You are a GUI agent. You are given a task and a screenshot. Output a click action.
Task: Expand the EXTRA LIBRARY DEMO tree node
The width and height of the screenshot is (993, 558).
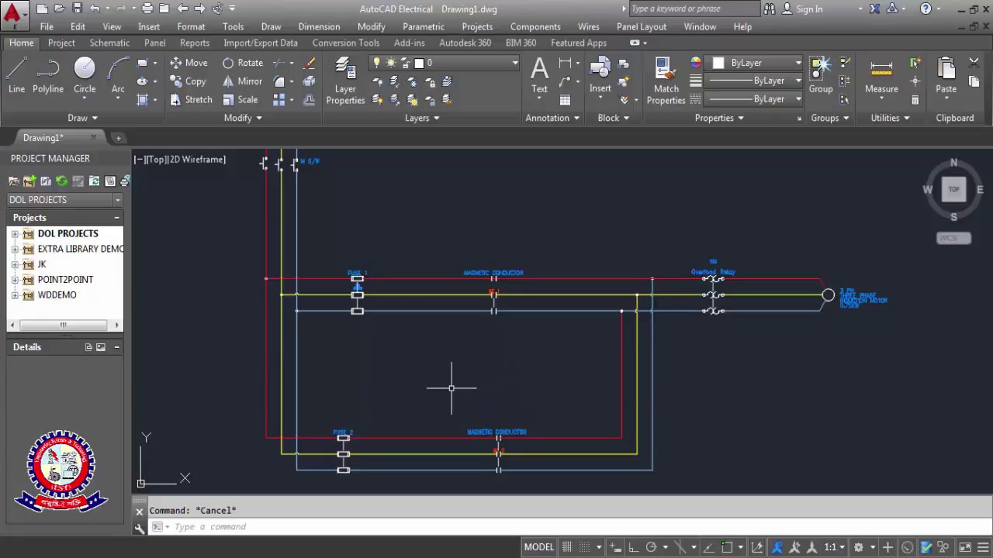pos(15,249)
